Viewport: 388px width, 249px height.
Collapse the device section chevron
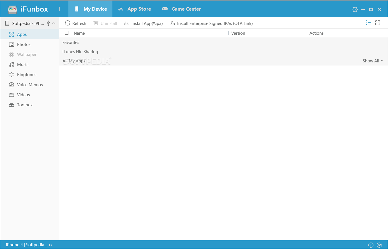pyautogui.click(x=54, y=23)
